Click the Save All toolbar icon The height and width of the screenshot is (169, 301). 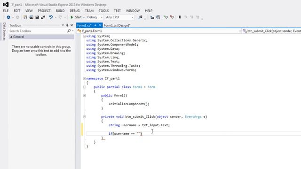pyautogui.click(x=43, y=17)
